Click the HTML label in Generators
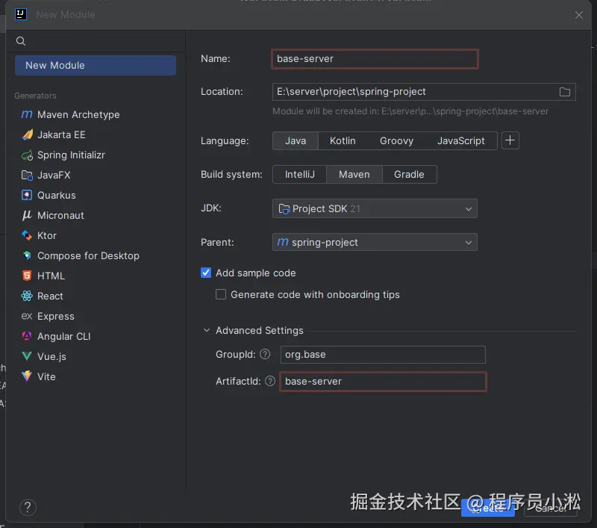The width and height of the screenshot is (597, 528). pyautogui.click(x=51, y=276)
